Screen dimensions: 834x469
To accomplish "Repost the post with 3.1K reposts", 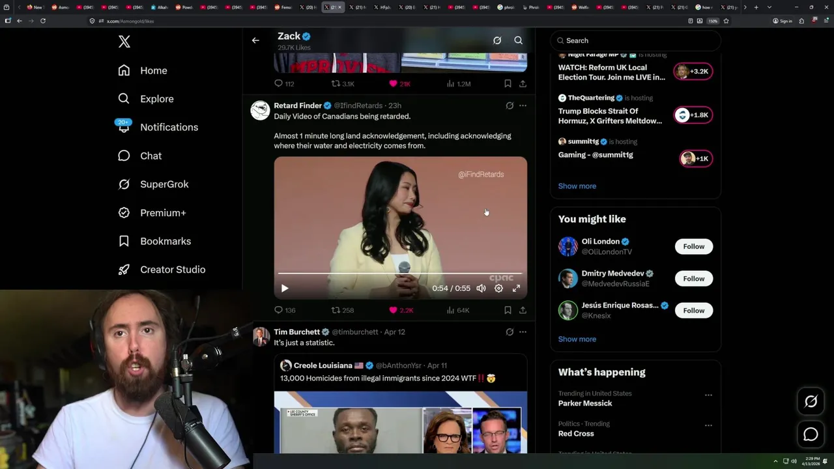I will (343, 83).
